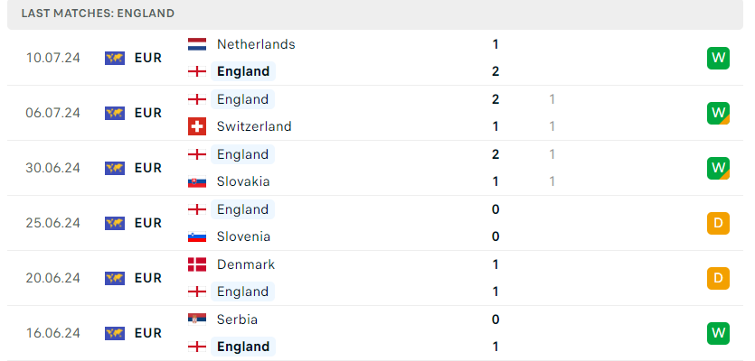Click the 30.06.24 match date

pos(53,168)
